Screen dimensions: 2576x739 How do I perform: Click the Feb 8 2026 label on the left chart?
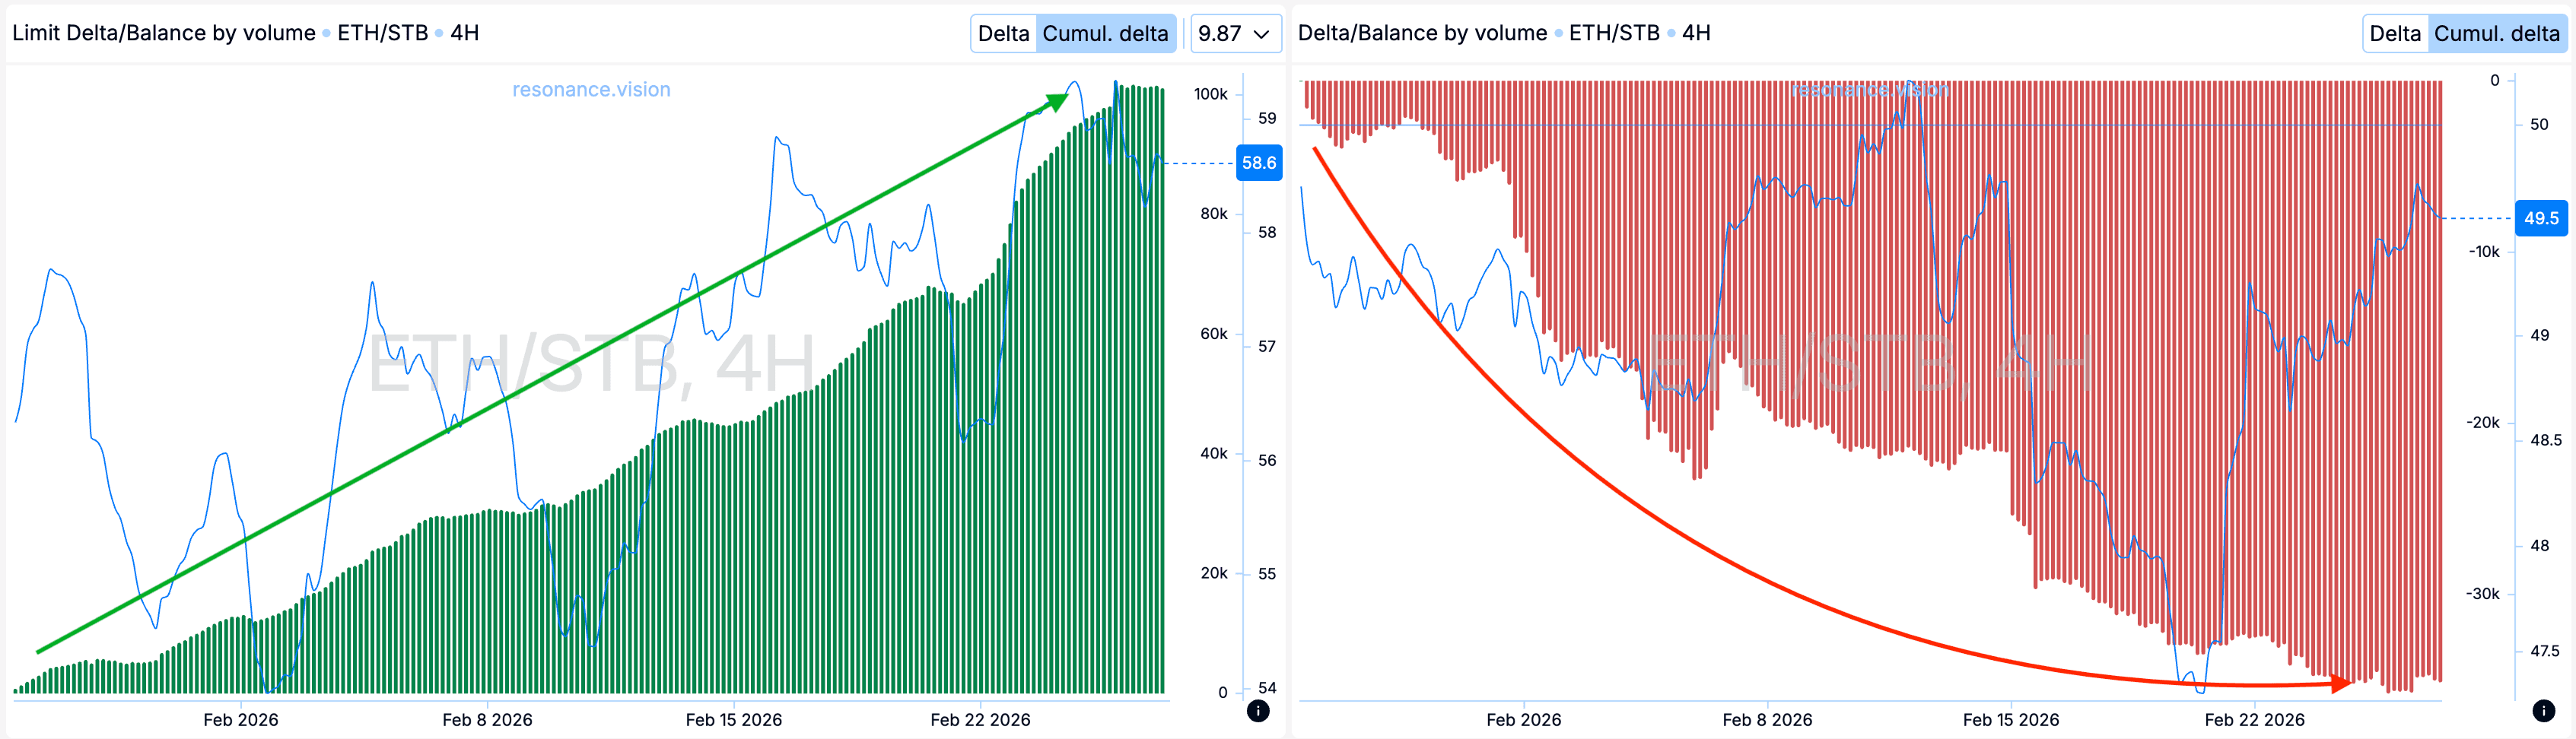click(x=487, y=720)
